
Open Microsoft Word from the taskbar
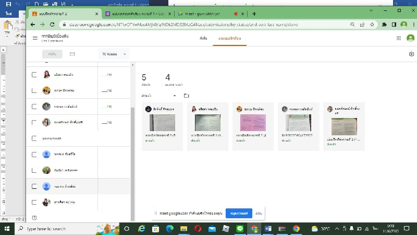268,229
